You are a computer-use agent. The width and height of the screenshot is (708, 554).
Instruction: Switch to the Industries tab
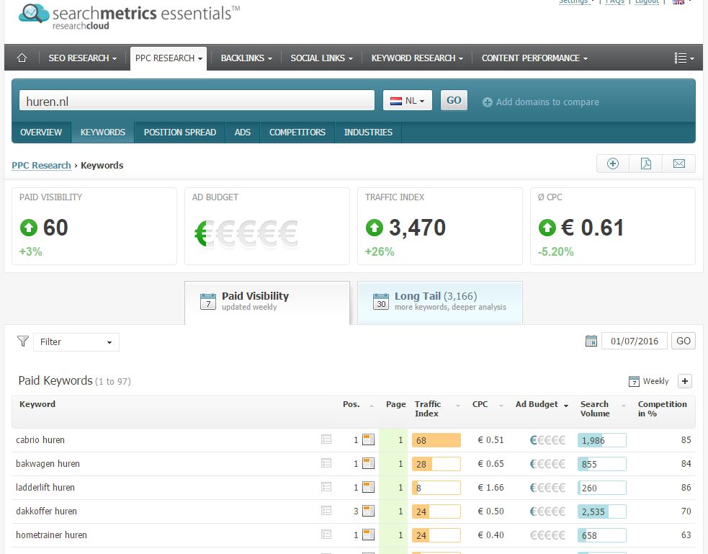tap(368, 133)
